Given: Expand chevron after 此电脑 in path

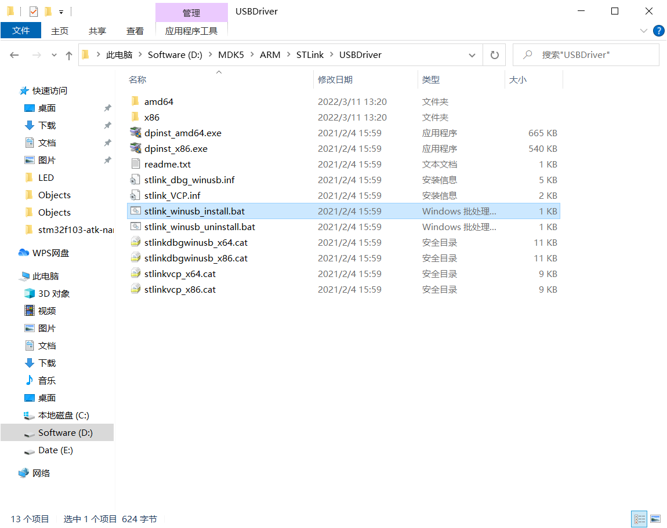Looking at the screenshot, I should pyautogui.click(x=140, y=54).
